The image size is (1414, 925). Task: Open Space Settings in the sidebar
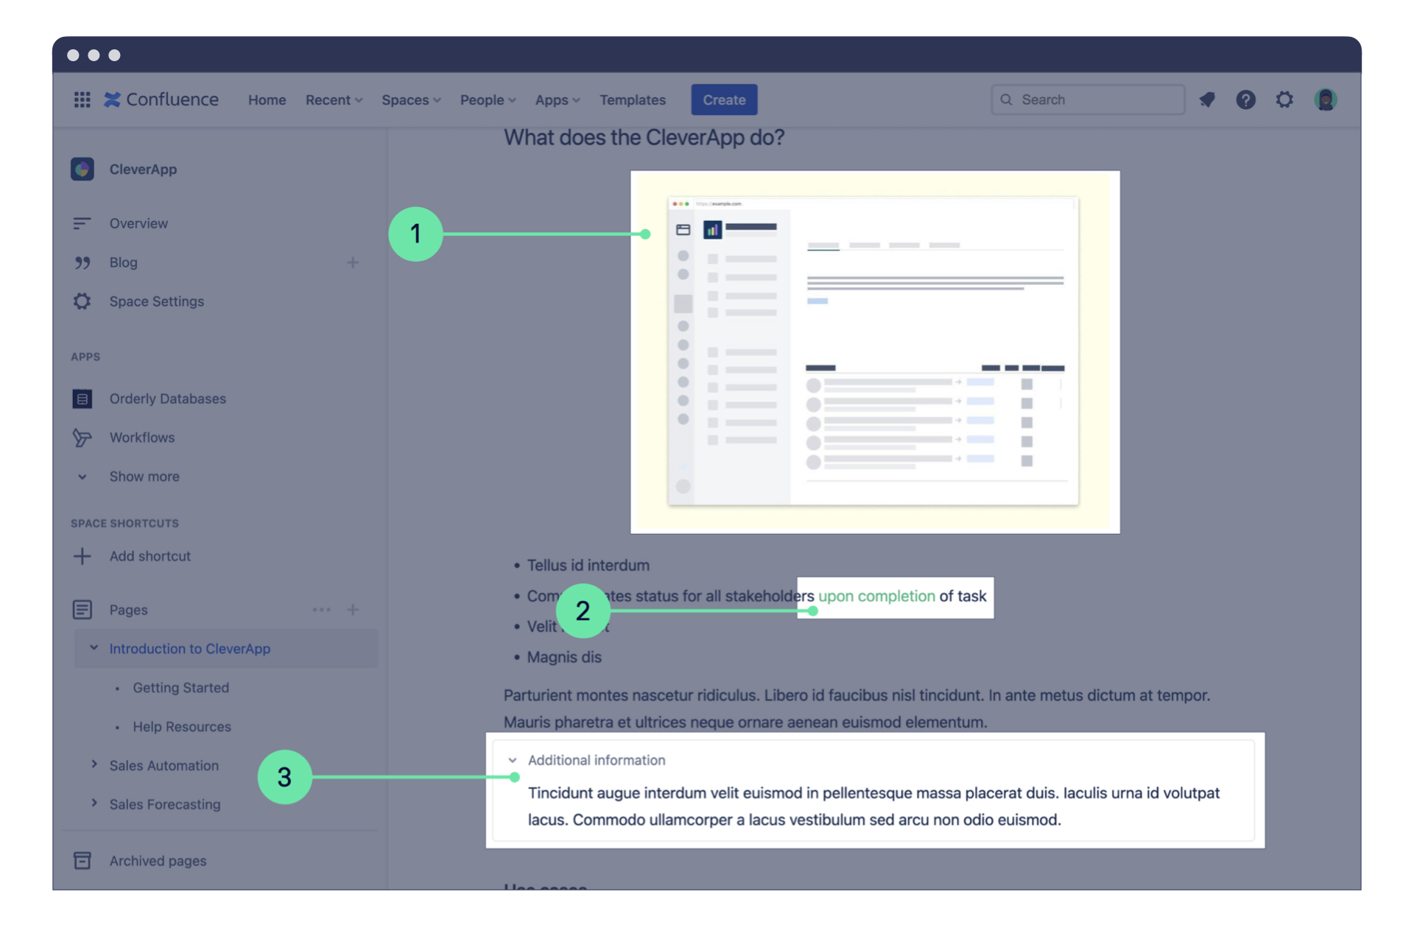[x=156, y=301]
